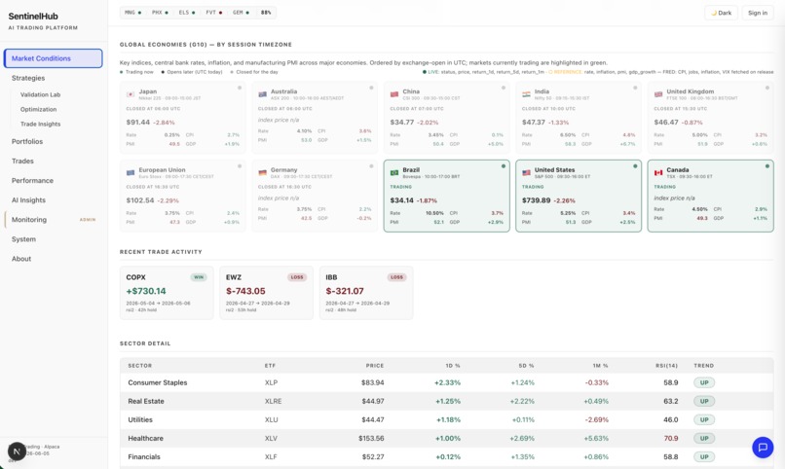785x469 pixels.
Task: Sort by the TREND column header
Action: (x=703, y=366)
